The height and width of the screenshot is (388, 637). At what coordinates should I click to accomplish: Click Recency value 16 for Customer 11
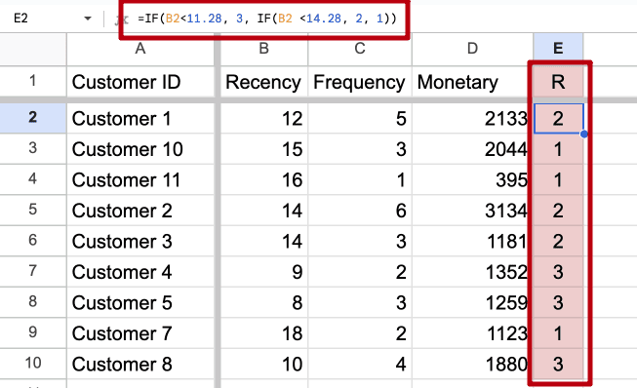pos(264,179)
